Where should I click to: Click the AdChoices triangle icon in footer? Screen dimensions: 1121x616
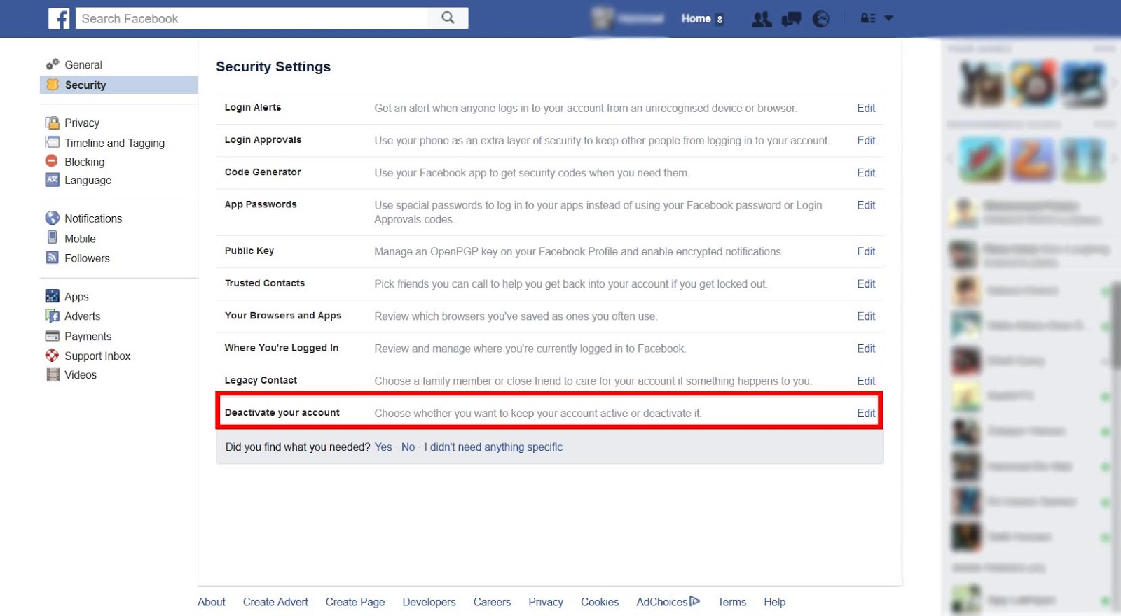694,601
